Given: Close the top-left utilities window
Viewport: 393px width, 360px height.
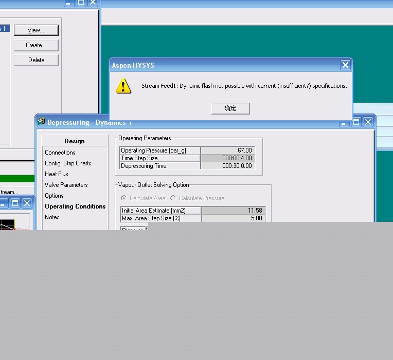Looking at the screenshot, I should (93, 3).
